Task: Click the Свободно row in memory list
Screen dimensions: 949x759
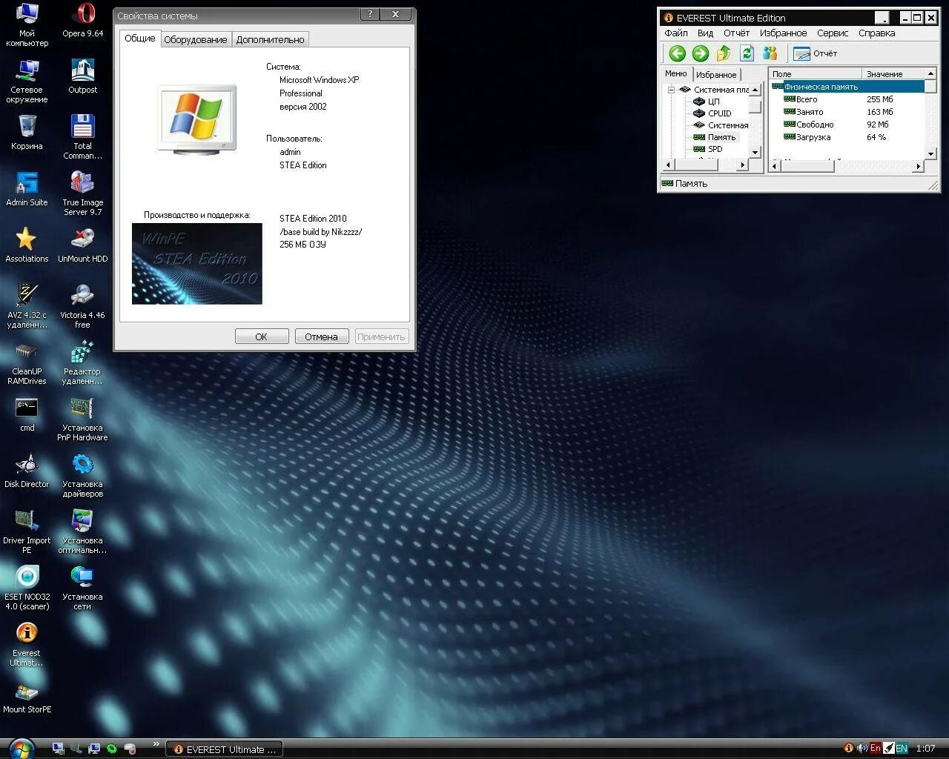Action: click(848, 125)
